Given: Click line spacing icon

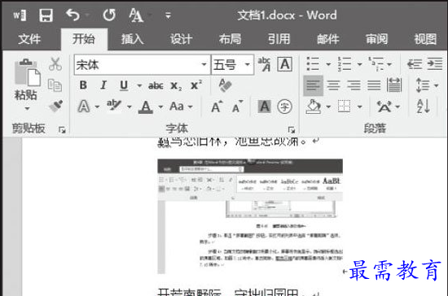Looking at the screenshot, I should 423,85.
